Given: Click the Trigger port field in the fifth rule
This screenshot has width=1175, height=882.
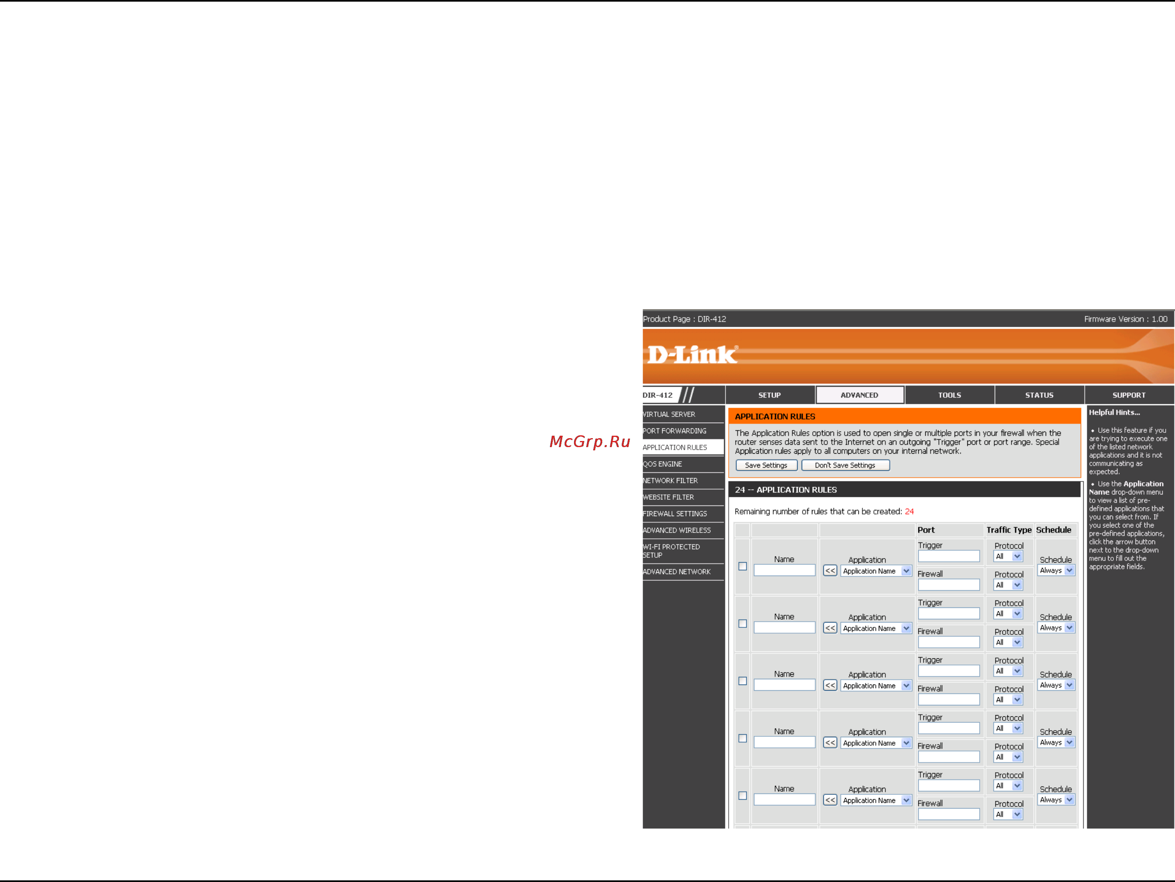Looking at the screenshot, I should pos(949,785).
